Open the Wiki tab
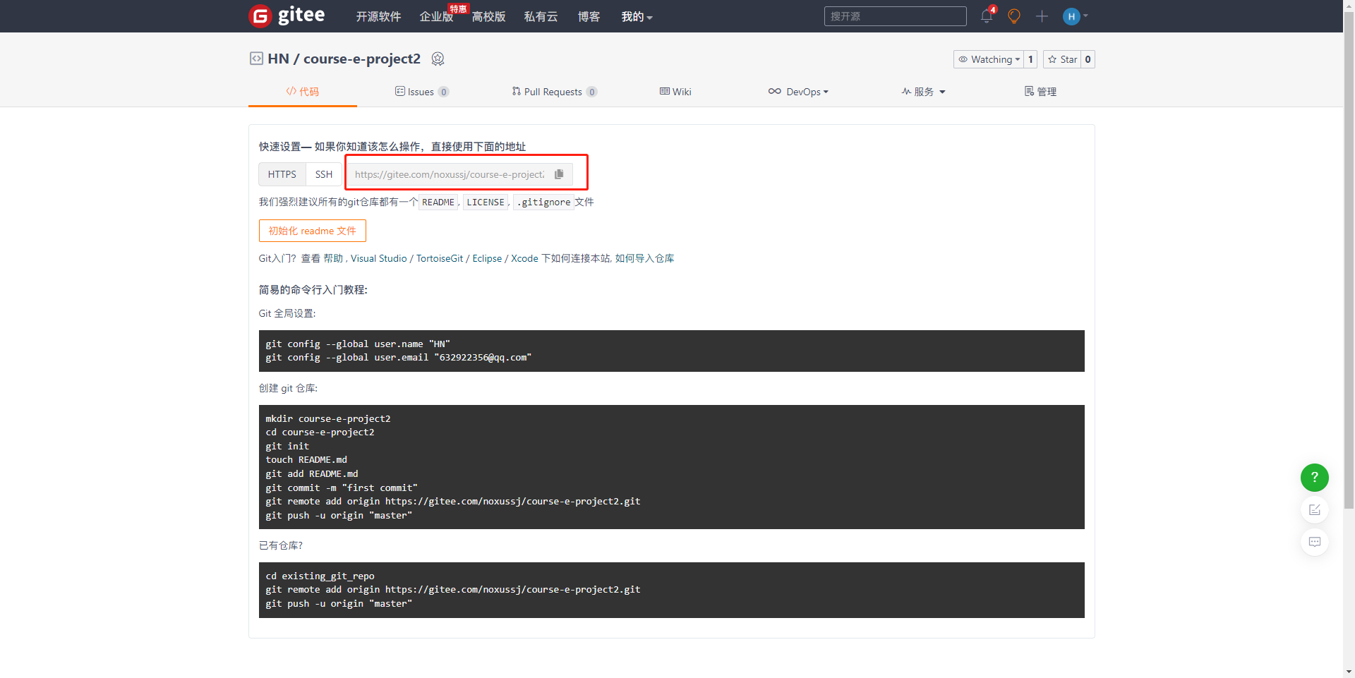Screen dimensions: 1355x678 point(675,92)
